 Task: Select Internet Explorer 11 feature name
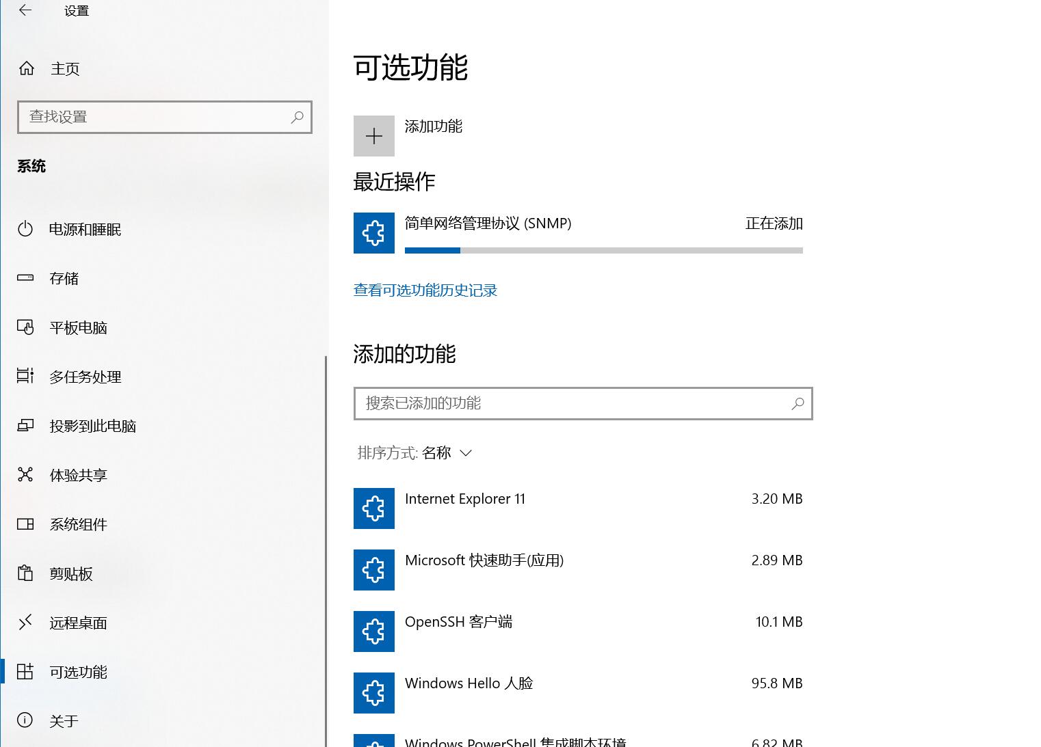pos(465,499)
